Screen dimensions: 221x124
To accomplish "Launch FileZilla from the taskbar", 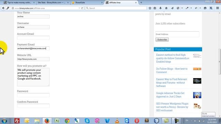I will [x=17, y=121].
